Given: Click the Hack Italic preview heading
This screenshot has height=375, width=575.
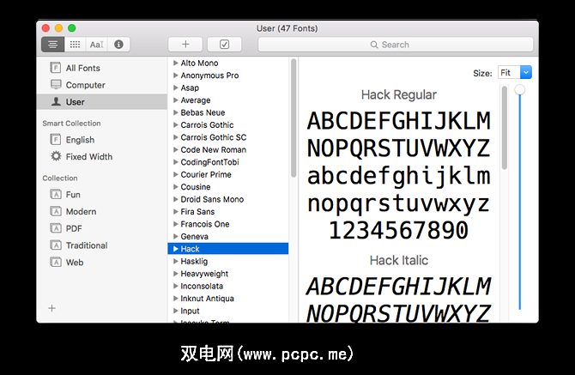Looking at the screenshot, I should (398, 260).
